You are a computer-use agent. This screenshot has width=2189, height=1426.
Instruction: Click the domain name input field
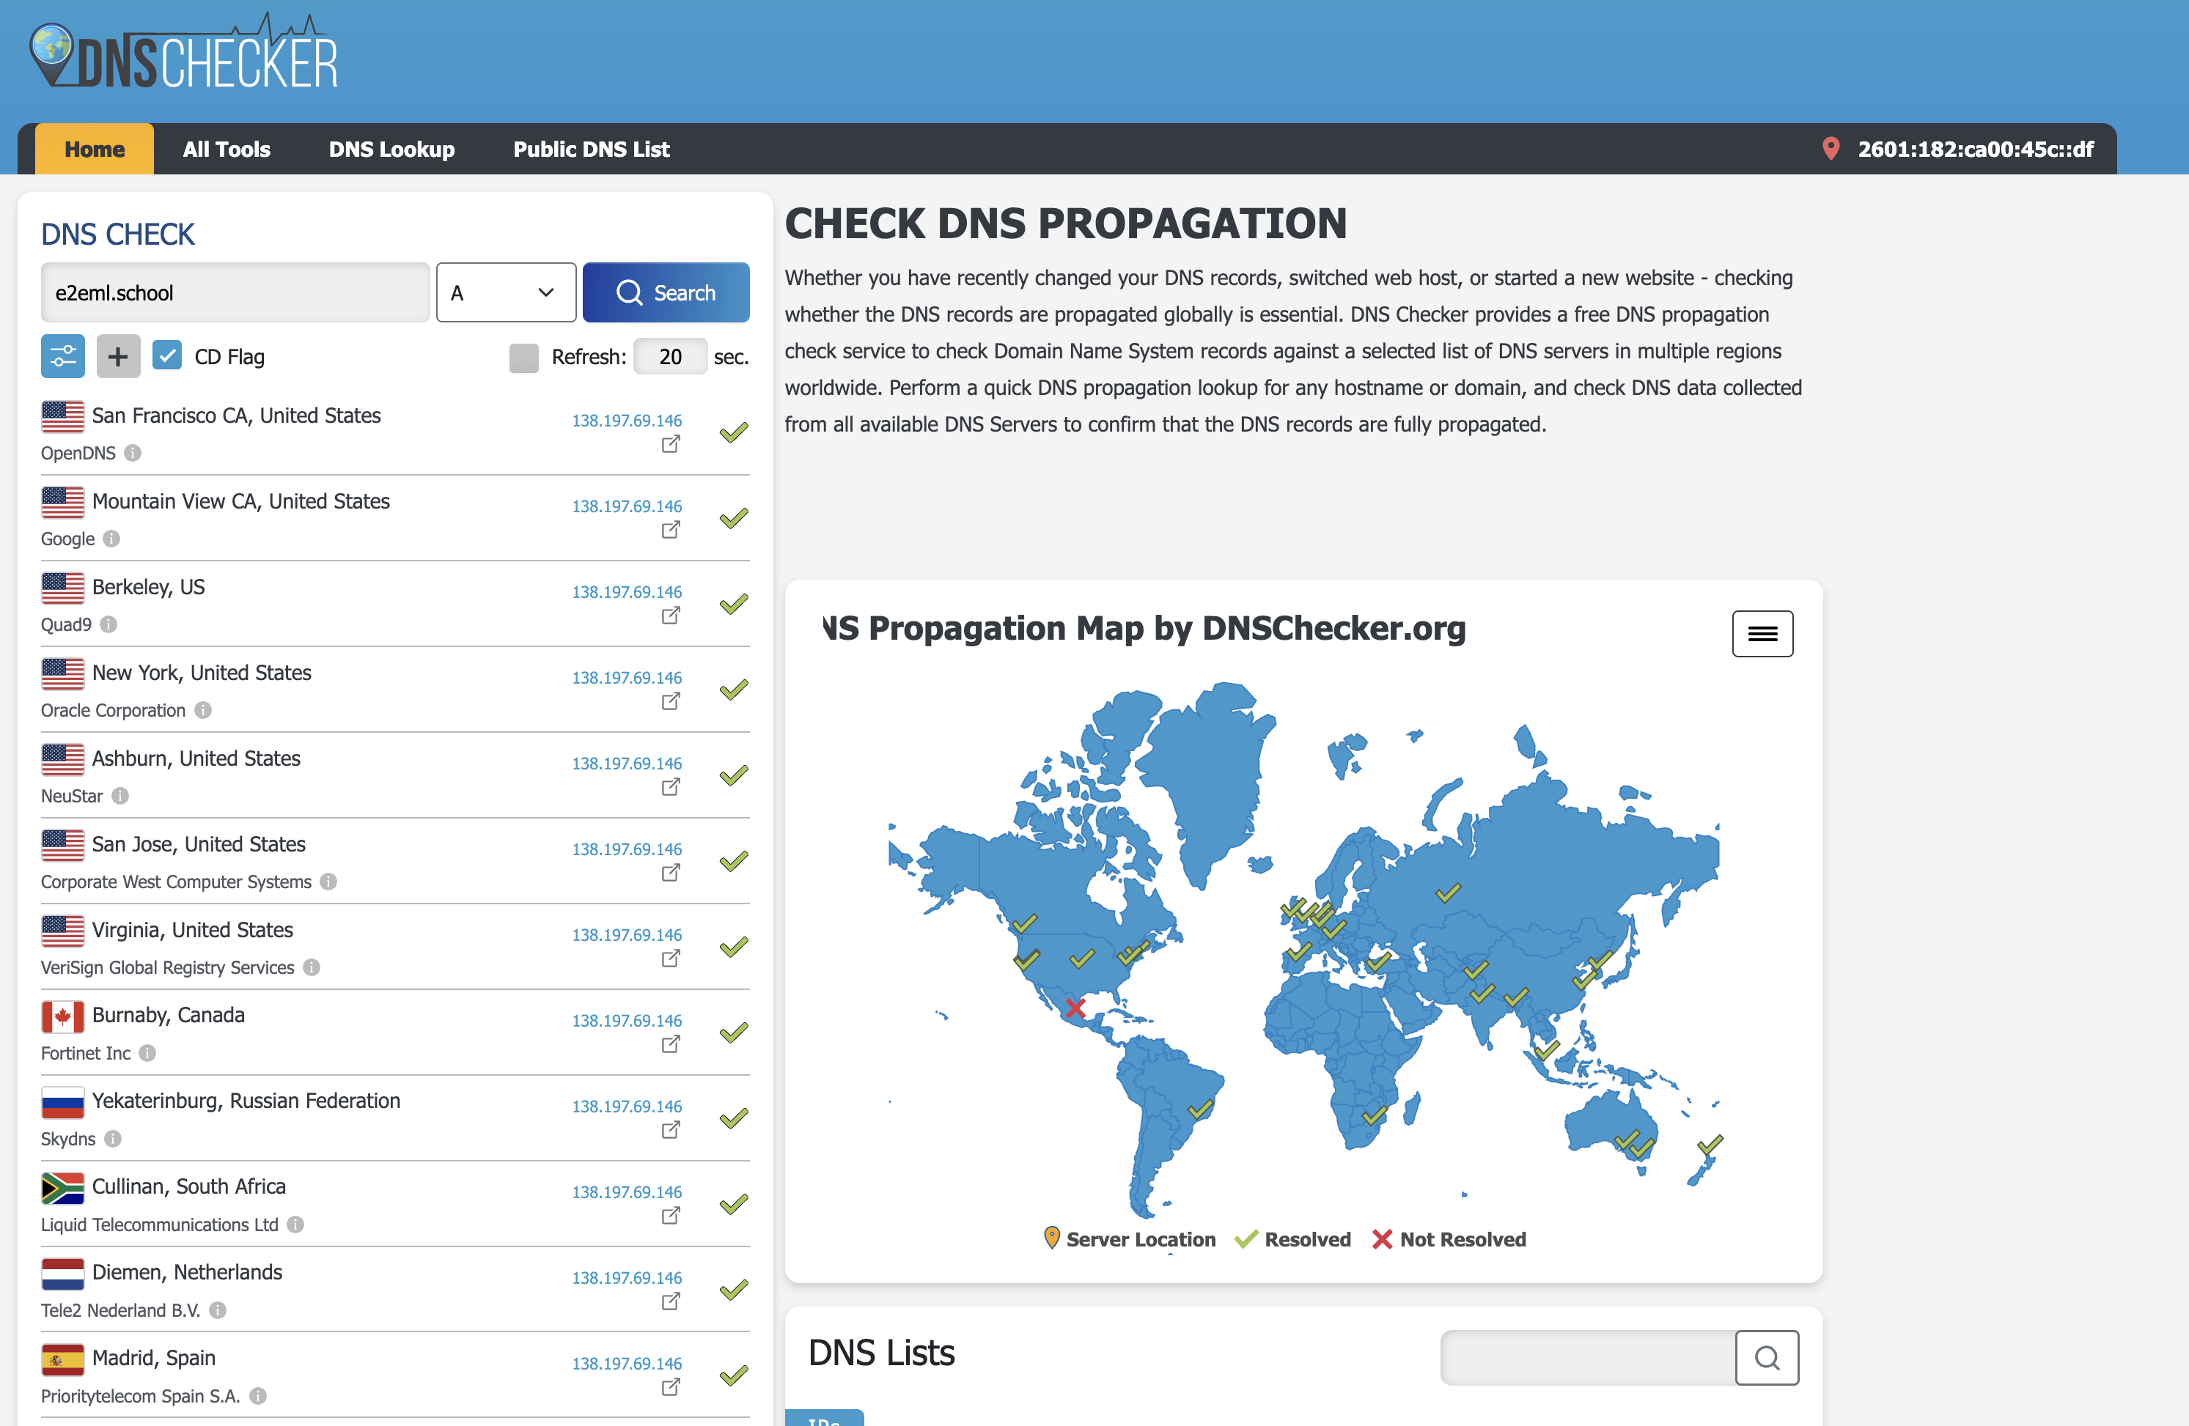tap(235, 292)
